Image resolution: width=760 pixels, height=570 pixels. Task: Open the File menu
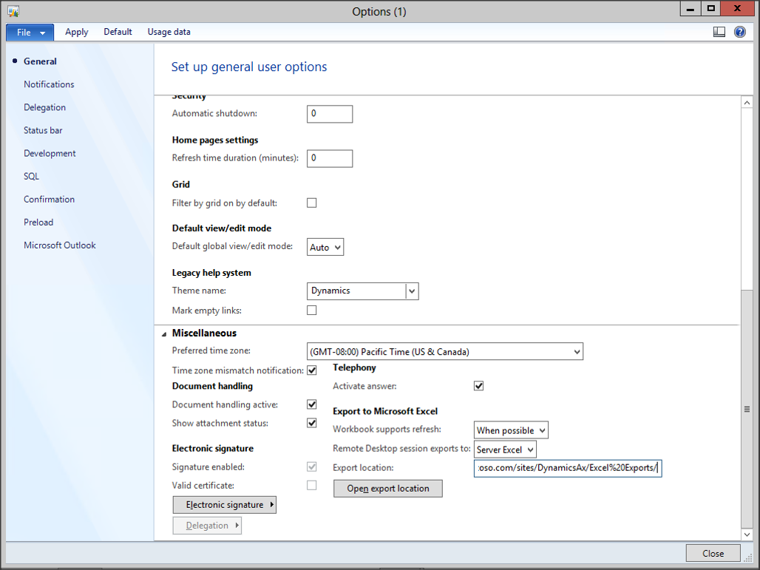30,32
